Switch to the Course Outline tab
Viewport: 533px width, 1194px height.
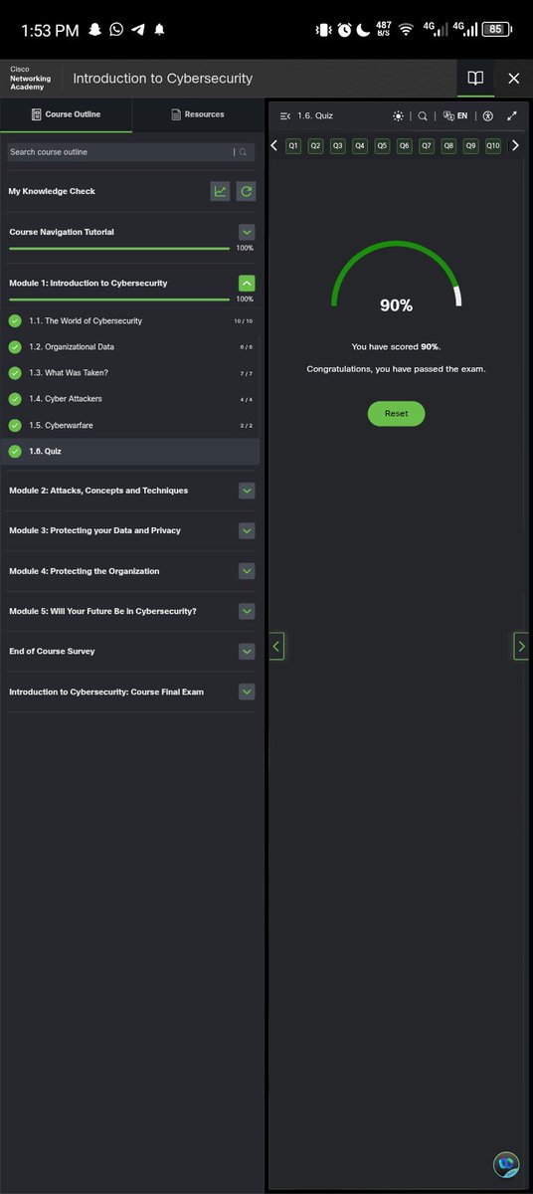point(67,114)
